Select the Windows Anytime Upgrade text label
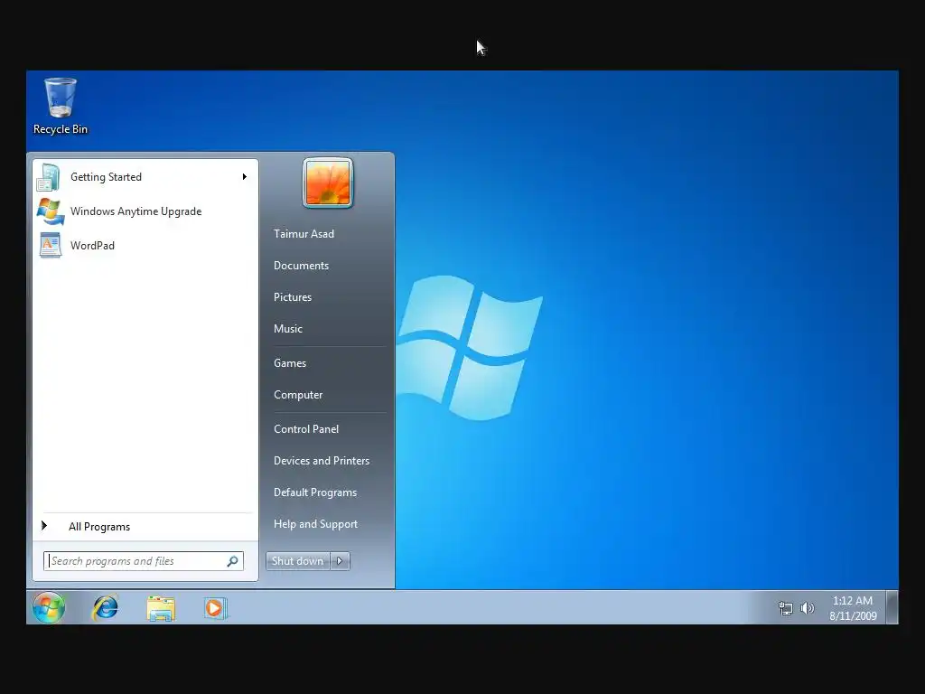This screenshot has width=925, height=694. (x=135, y=211)
